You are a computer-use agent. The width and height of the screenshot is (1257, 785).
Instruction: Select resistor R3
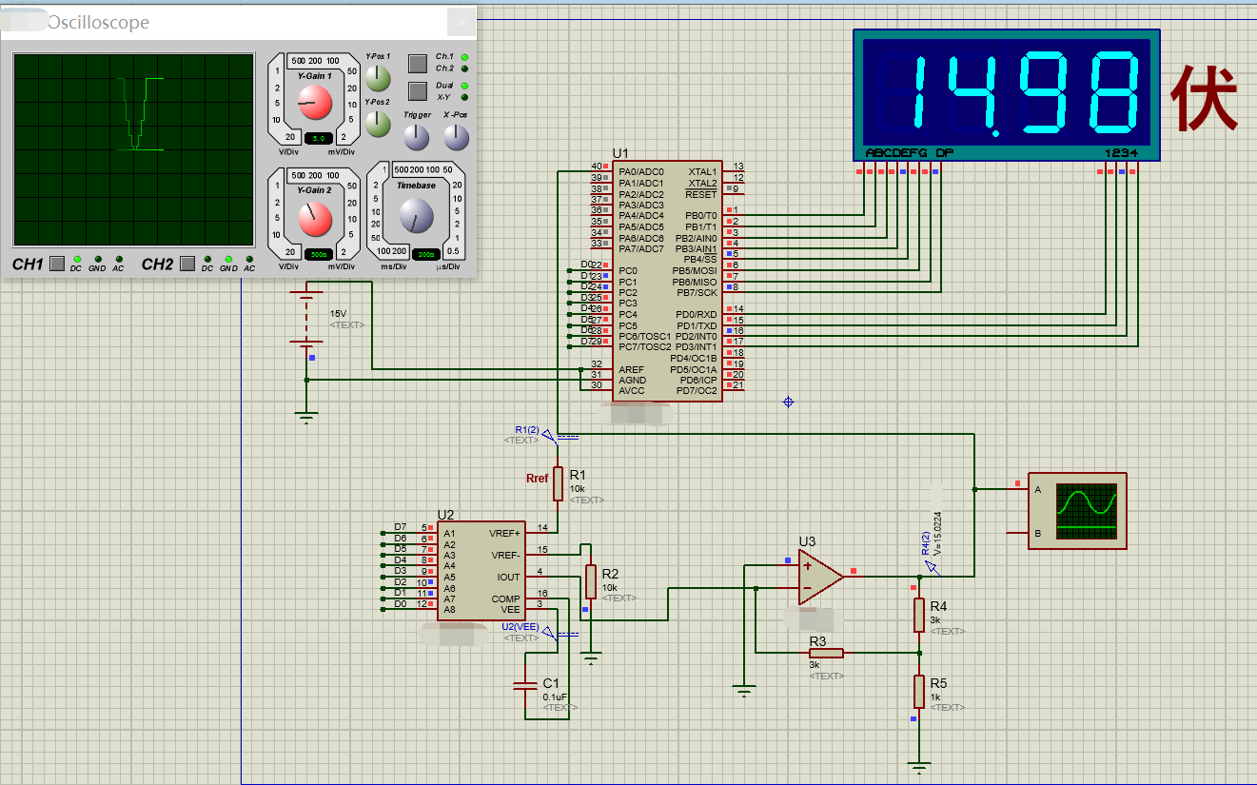(826, 653)
